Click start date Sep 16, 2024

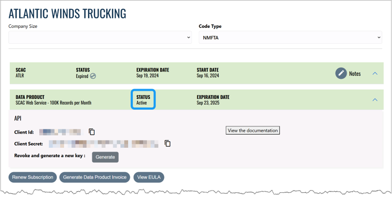(208, 75)
